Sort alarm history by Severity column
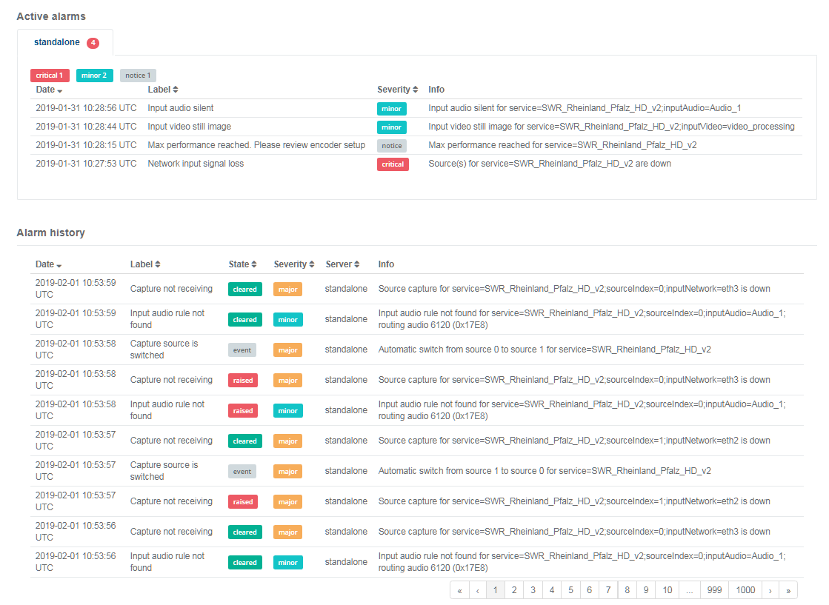This screenshot has height=605, width=829. [294, 264]
